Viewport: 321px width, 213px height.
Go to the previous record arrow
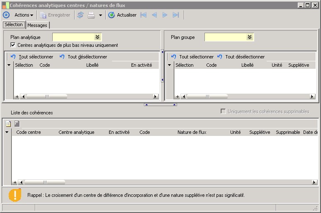154,15
